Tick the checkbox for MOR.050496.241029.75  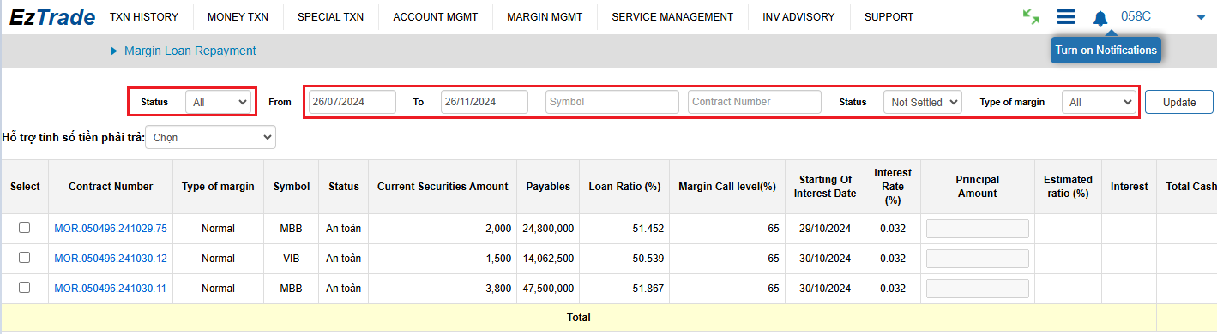[x=24, y=228]
